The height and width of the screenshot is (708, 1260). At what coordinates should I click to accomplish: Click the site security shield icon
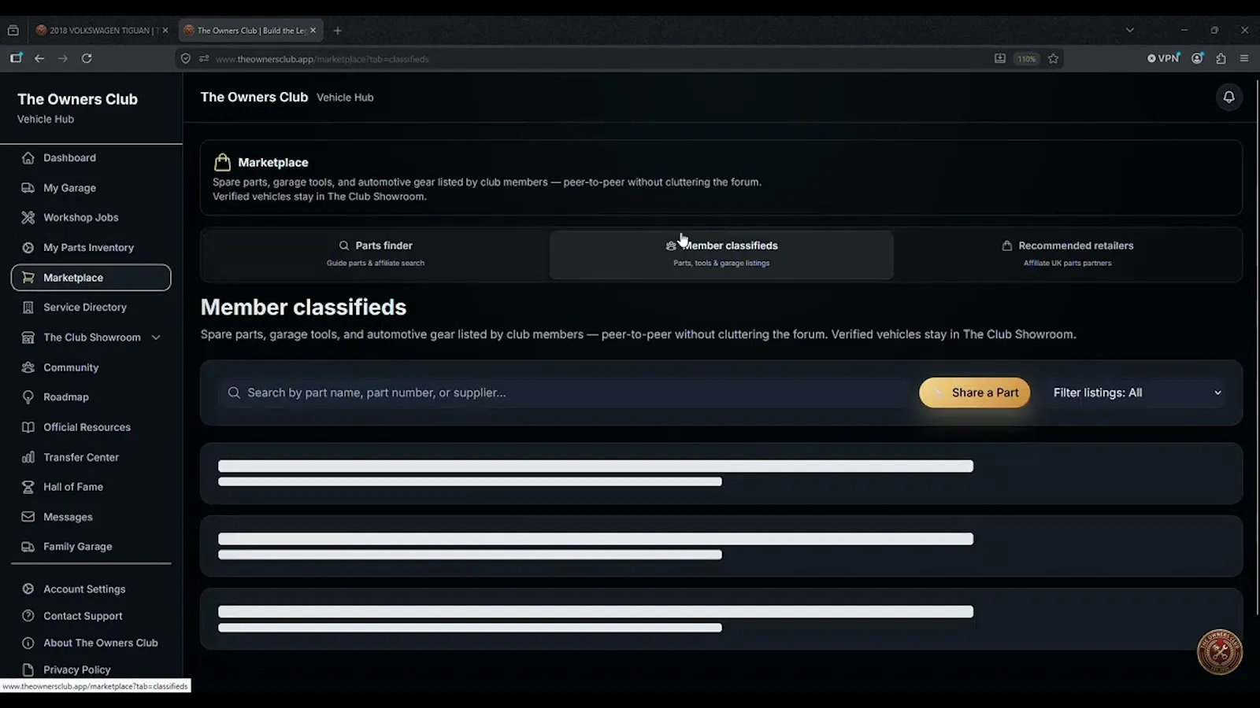point(186,58)
